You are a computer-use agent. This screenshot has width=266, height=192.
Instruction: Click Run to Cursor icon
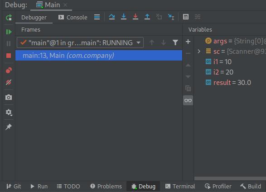[x=171, y=17]
